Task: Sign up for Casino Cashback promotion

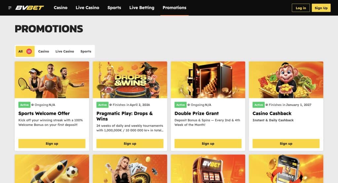Action: 286,144
